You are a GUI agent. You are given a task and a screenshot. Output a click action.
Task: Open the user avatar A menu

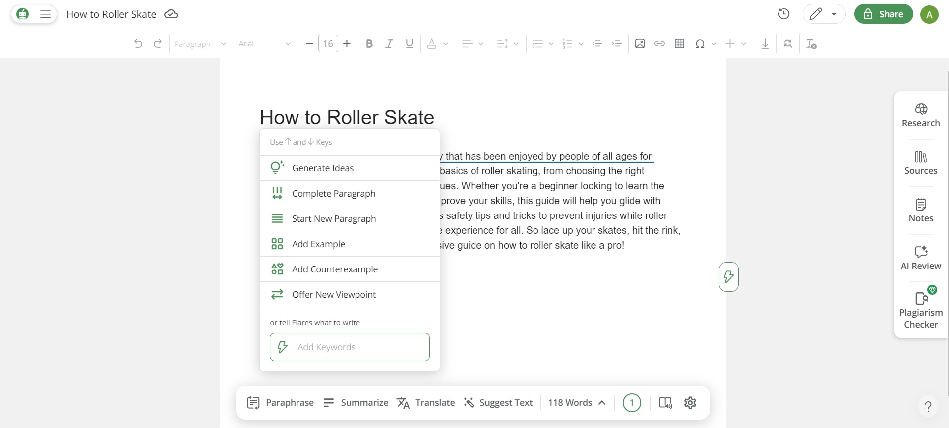(929, 14)
